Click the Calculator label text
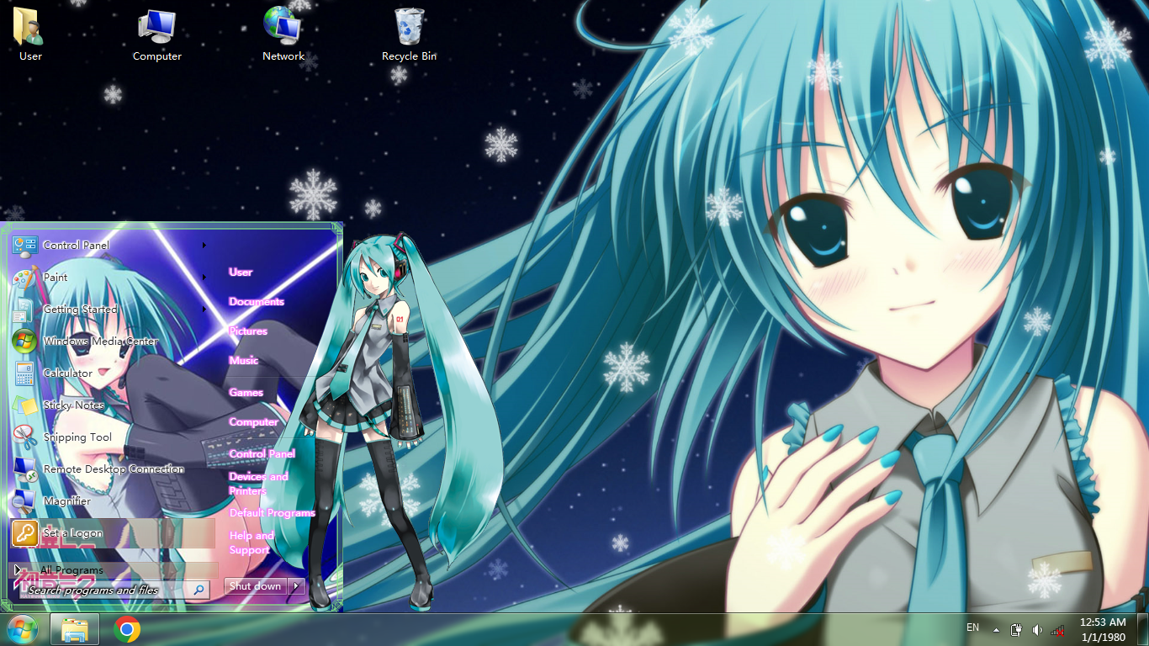The image size is (1149, 646). [68, 373]
